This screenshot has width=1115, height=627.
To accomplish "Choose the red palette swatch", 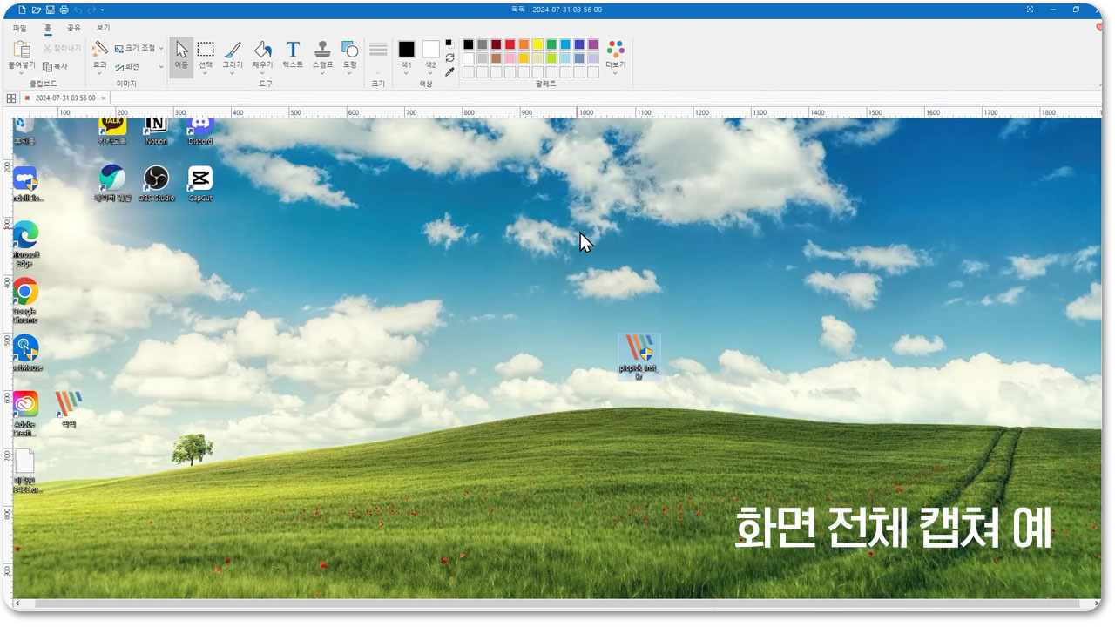I will [x=510, y=44].
